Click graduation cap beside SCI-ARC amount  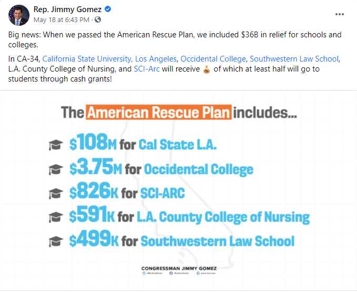(55, 194)
